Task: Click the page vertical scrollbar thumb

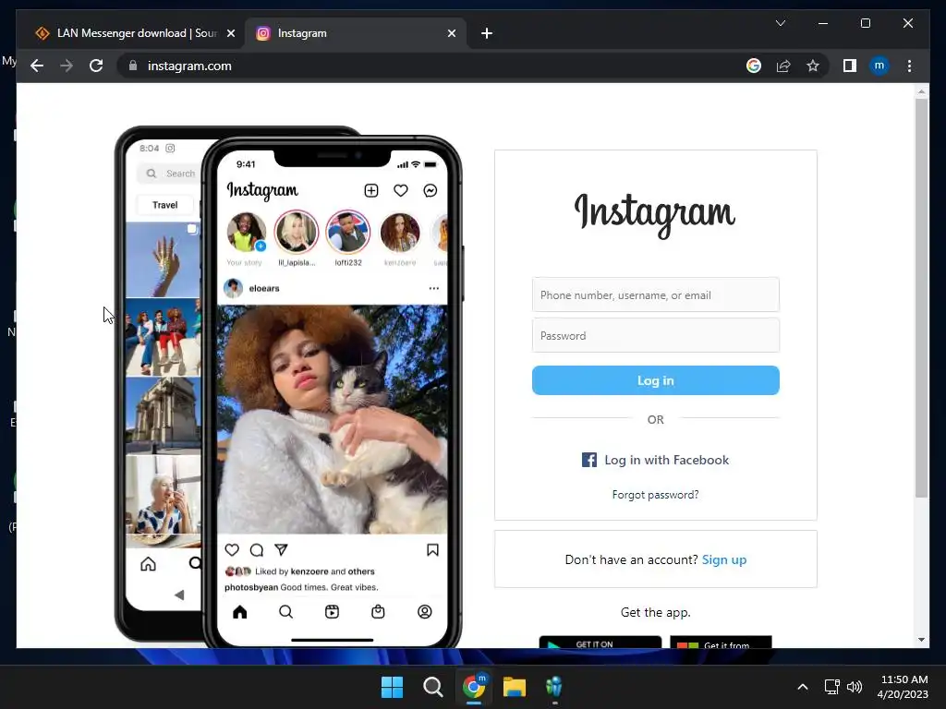Action: click(x=921, y=298)
